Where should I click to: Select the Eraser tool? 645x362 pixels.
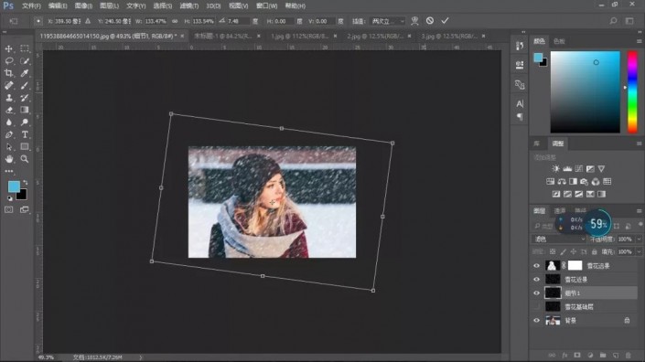point(8,110)
